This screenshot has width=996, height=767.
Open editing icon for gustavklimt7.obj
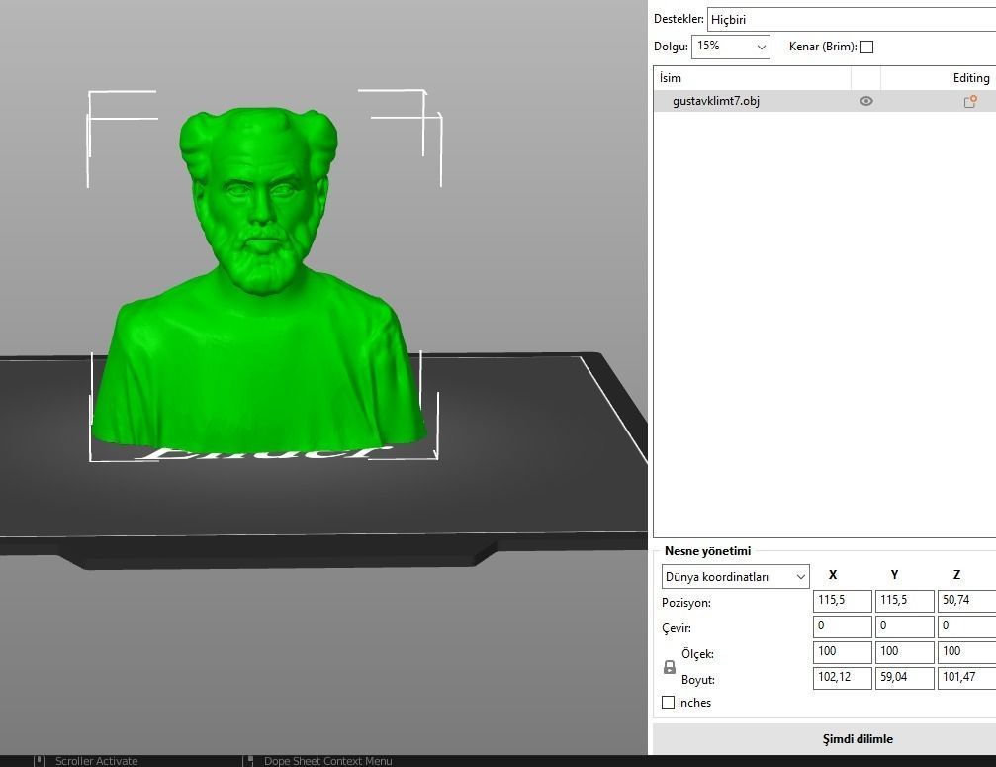click(970, 101)
